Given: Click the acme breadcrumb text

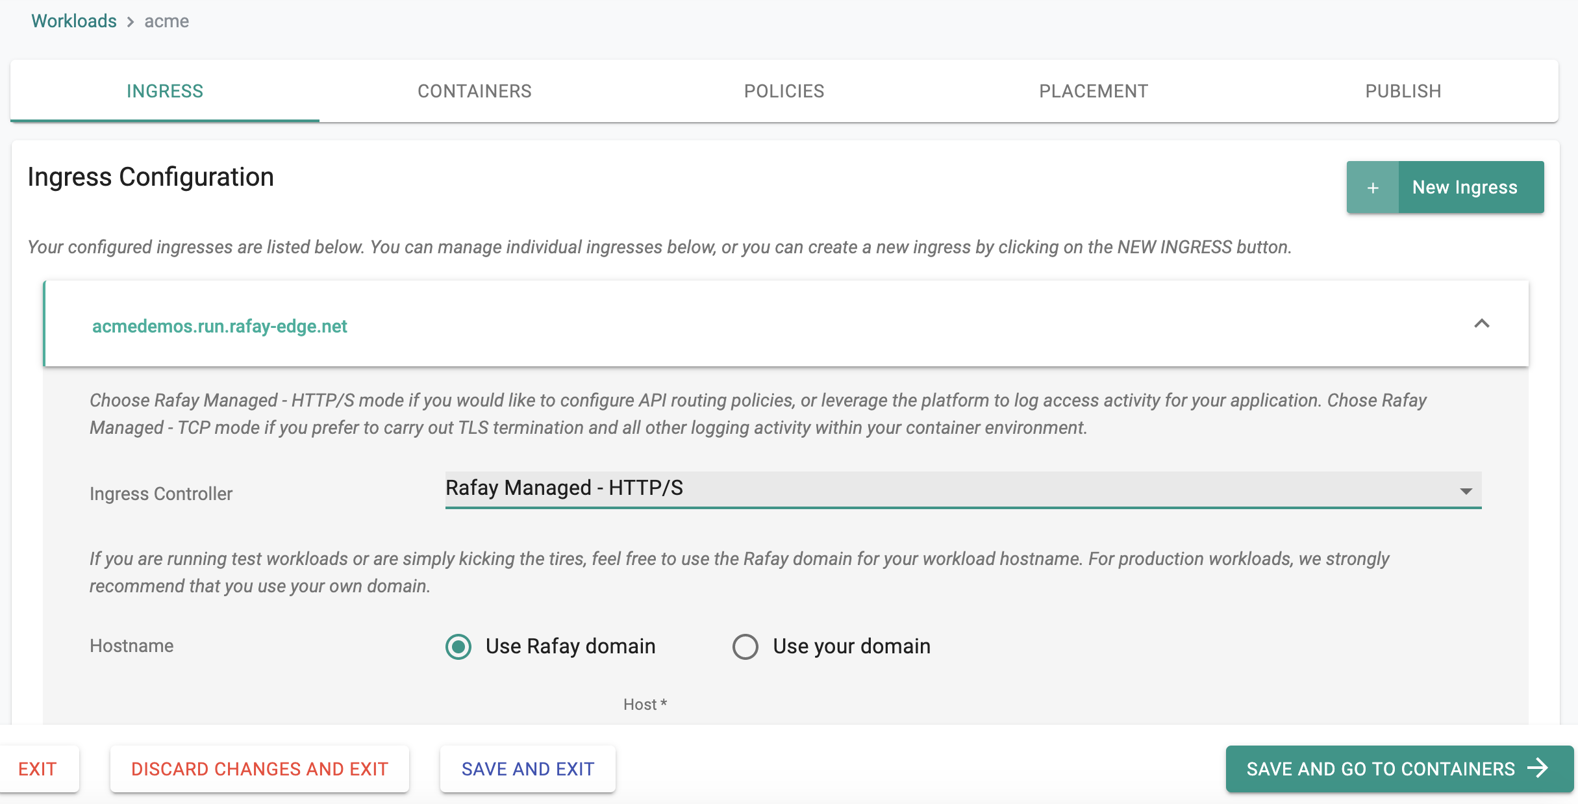Looking at the screenshot, I should (166, 21).
